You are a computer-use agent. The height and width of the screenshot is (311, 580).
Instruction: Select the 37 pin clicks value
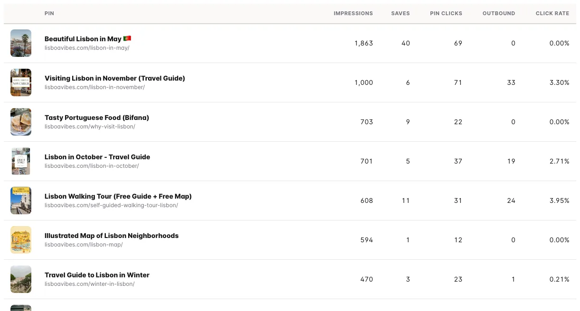tap(458, 161)
